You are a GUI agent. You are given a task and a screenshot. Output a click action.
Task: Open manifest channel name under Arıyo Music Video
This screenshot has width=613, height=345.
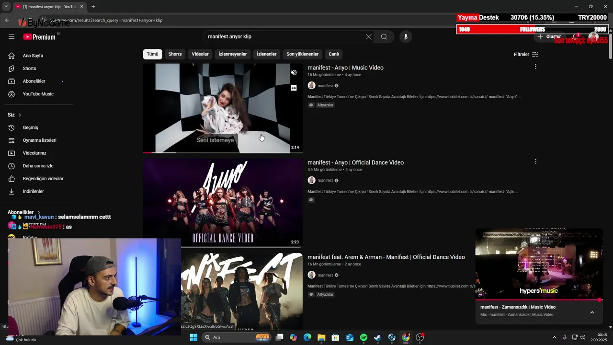pyautogui.click(x=325, y=86)
